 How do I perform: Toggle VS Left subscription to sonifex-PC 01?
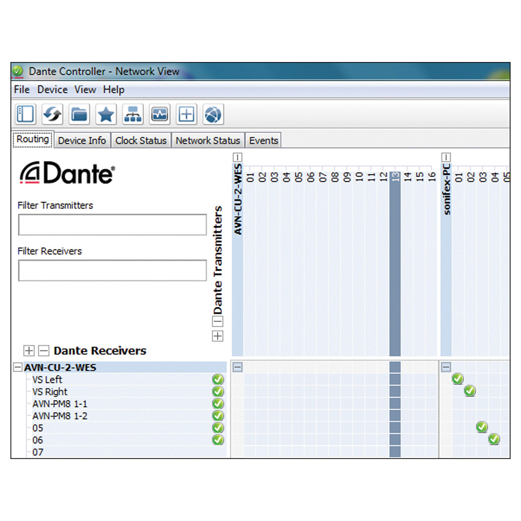pos(458,379)
